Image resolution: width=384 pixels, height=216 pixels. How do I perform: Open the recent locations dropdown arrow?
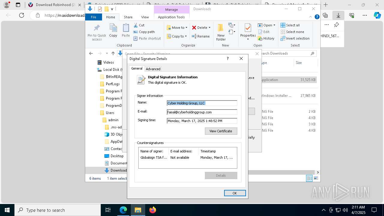point(107,53)
